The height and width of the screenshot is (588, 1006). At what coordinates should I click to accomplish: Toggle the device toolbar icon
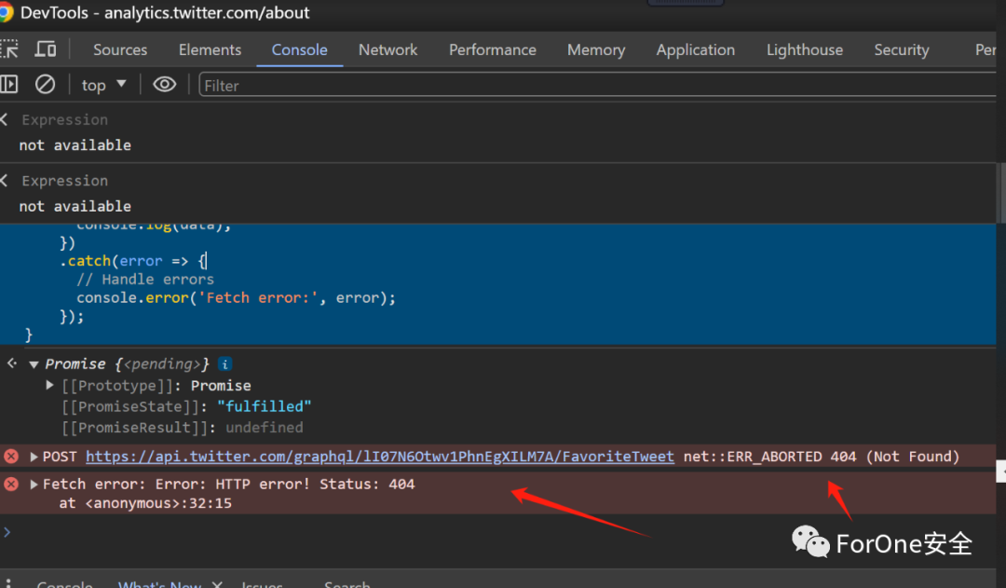point(45,49)
